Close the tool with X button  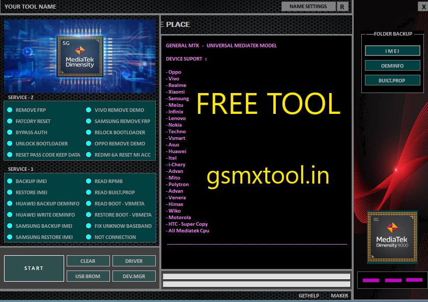click(423, 7)
